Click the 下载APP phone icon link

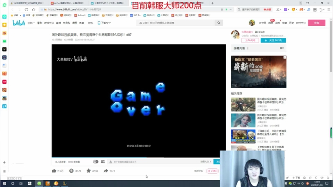pos(104,23)
